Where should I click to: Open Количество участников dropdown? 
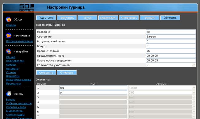(171, 65)
